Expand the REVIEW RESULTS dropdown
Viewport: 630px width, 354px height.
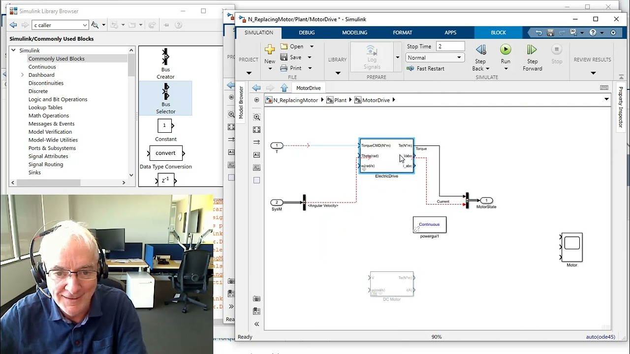pyautogui.click(x=593, y=73)
